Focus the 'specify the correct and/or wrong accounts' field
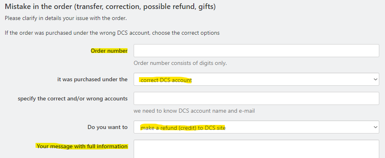This screenshot has width=385, height=158. pos(256,98)
